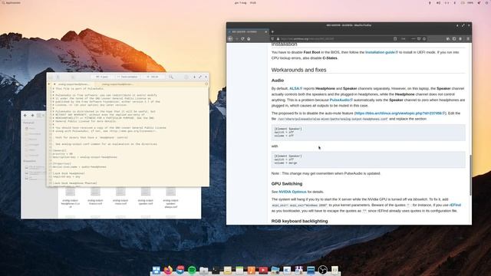491x276 pixels.
Task: Launch OBS Studio from the dock
Action: coord(322,270)
